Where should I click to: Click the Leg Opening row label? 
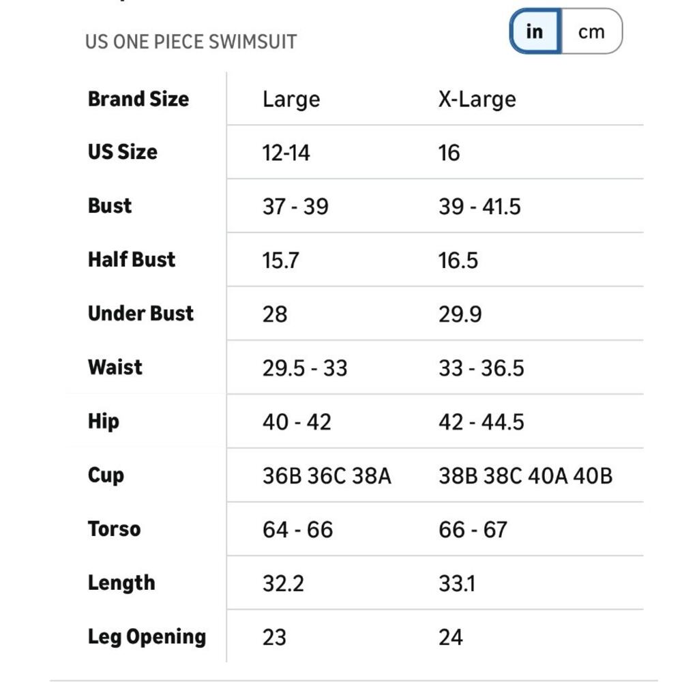pyautogui.click(x=147, y=637)
